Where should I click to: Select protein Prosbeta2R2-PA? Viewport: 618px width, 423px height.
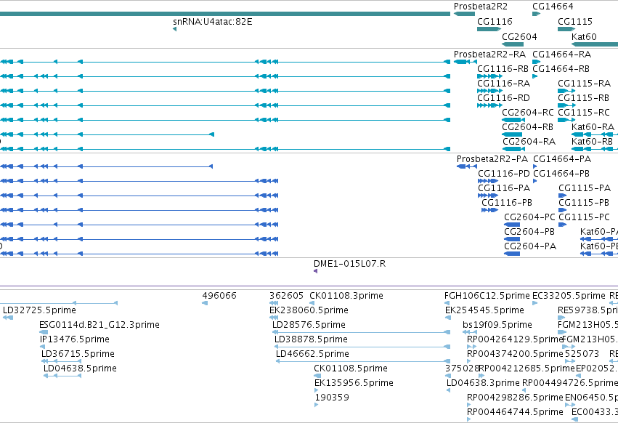tap(467, 166)
